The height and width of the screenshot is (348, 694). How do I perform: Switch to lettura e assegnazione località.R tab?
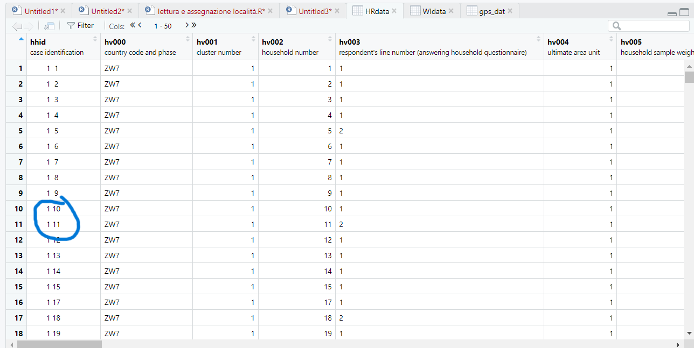tap(211, 11)
